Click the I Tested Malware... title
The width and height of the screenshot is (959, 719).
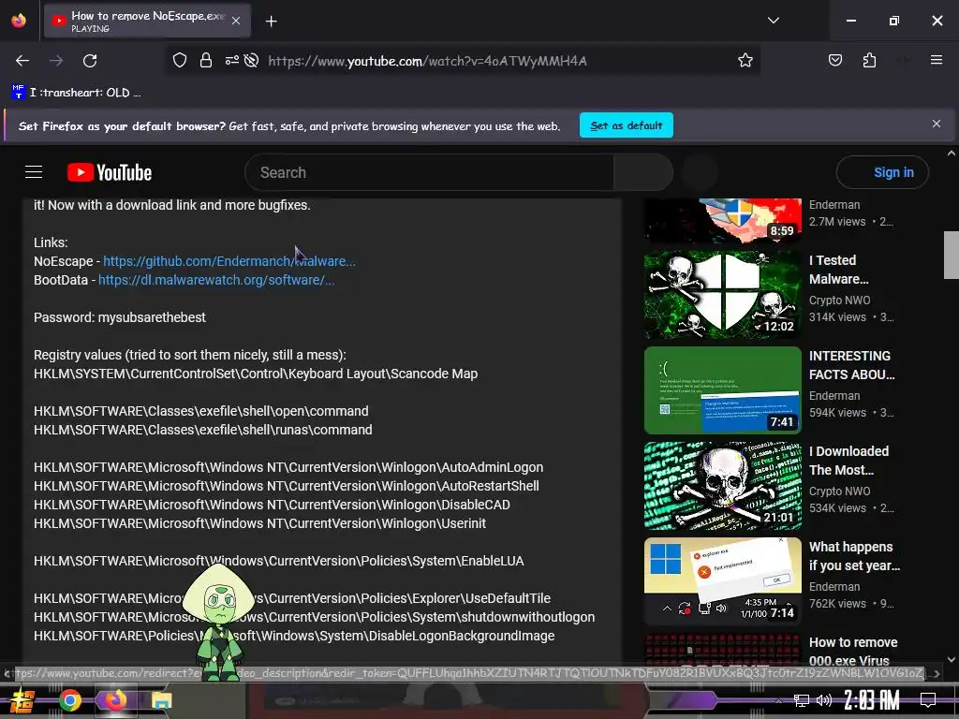(x=838, y=270)
